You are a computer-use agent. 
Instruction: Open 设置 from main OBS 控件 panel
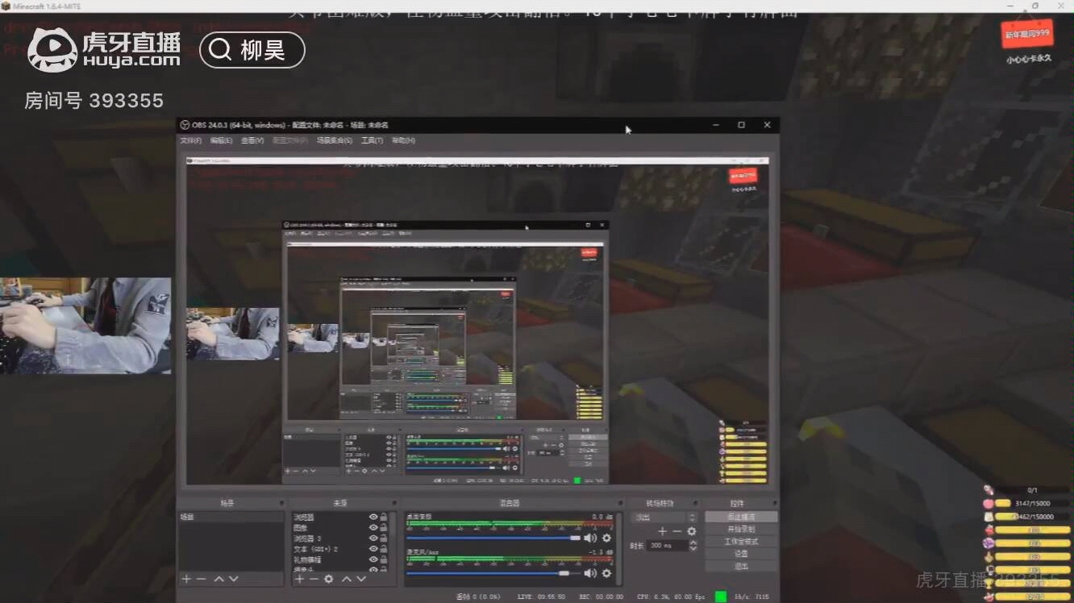click(741, 554)
